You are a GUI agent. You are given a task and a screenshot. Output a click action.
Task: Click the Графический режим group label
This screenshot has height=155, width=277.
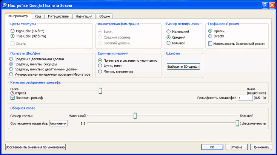click(x=223, y=24)
